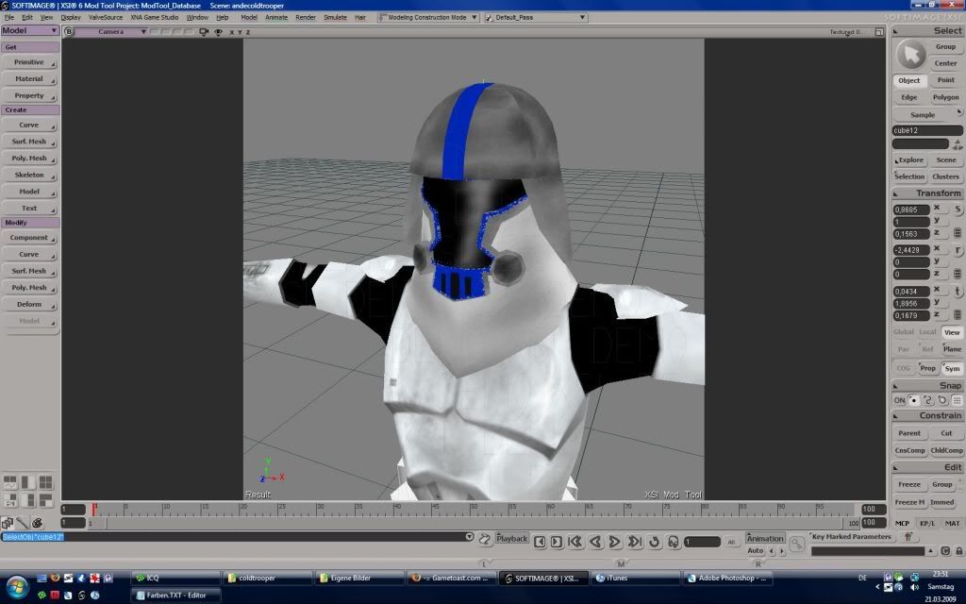Viewport: 966px width, 604px height.
Task: Toggle snapping ON in the Snap panel
Action: [x=899, y=400]
